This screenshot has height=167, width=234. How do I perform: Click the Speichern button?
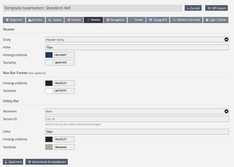pyautogui.click(x=13, y=162)
